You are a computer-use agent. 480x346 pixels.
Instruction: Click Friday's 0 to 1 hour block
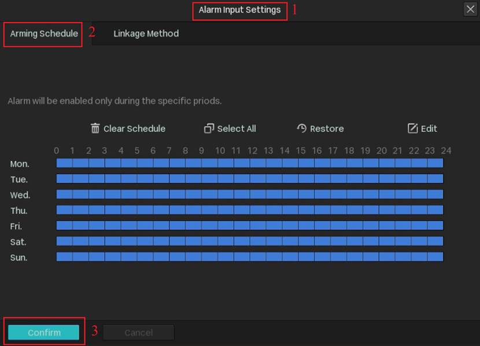pyautogui.click(x=64, y=225)
